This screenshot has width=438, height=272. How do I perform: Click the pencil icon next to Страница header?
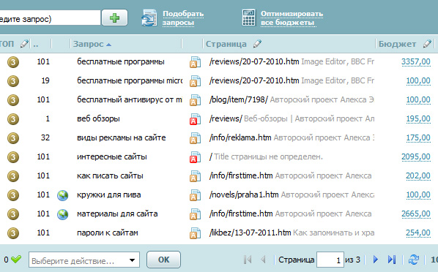point(257,44)
